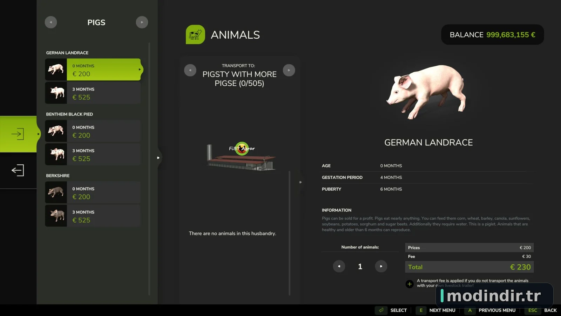Click German Landrace 0 months pig thumbnail
The image size is (561, 316).
tap(56, 70)
